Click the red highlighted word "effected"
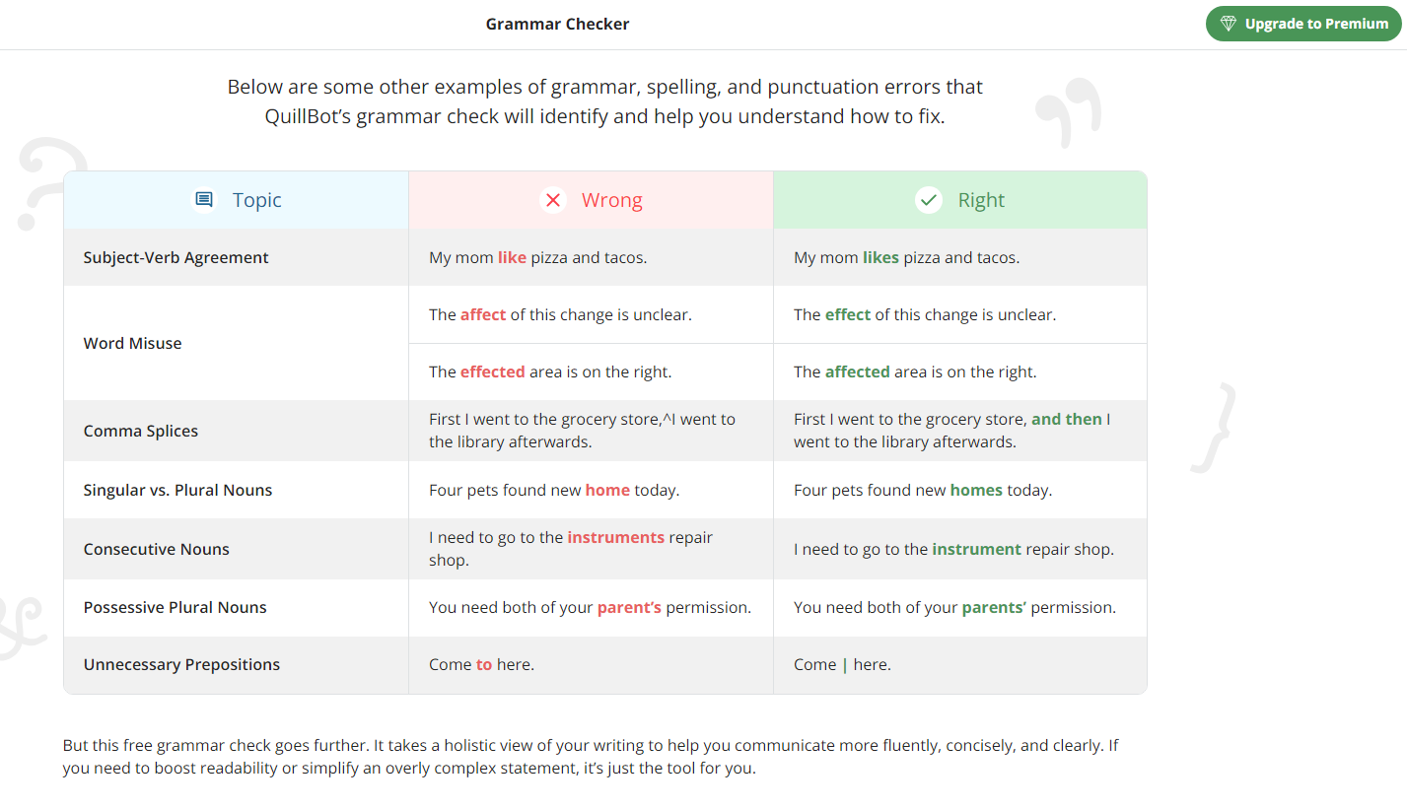Viewport: 1407px width, 810px height. coord(492,371)
